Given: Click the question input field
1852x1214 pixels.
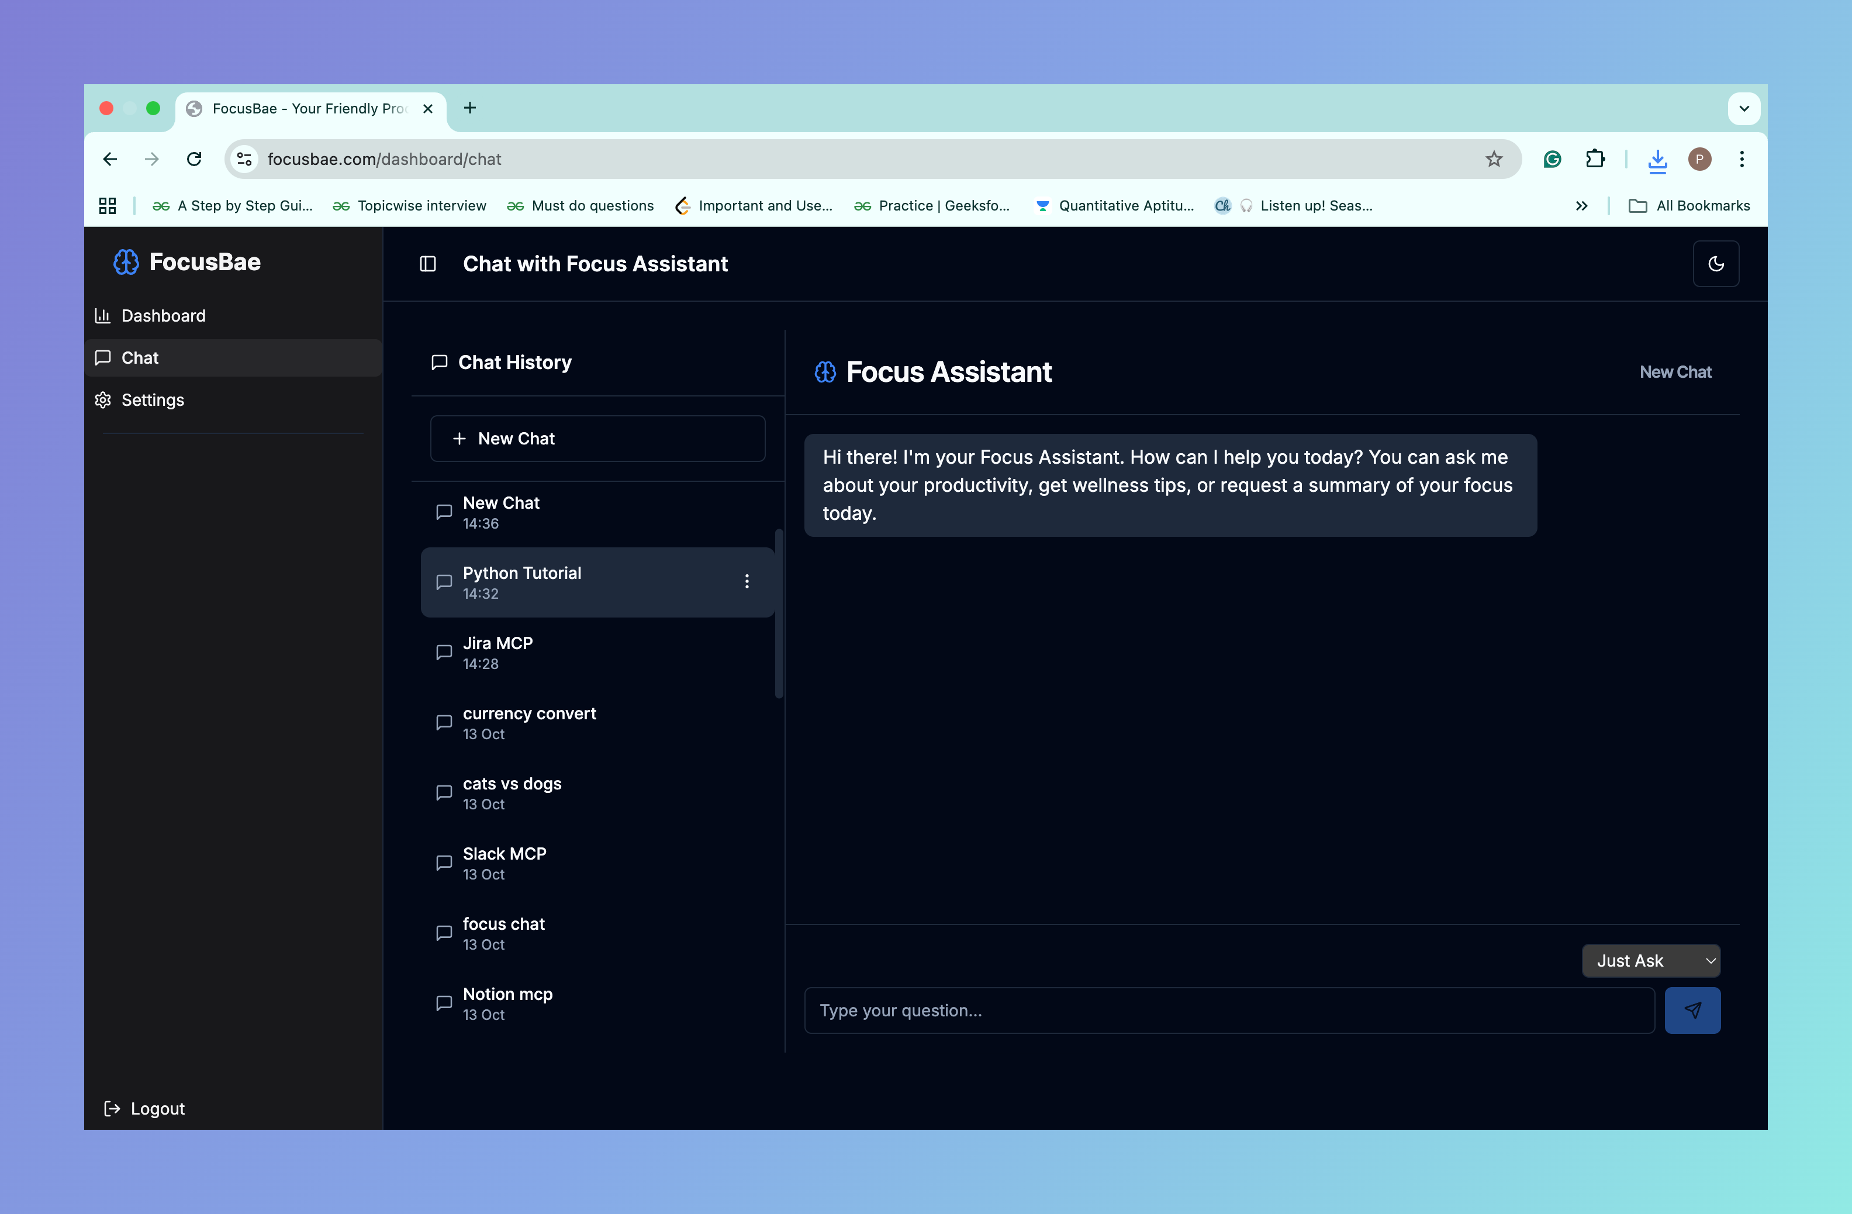Looking at the screenshot, I should [x=1229, y=1010].
